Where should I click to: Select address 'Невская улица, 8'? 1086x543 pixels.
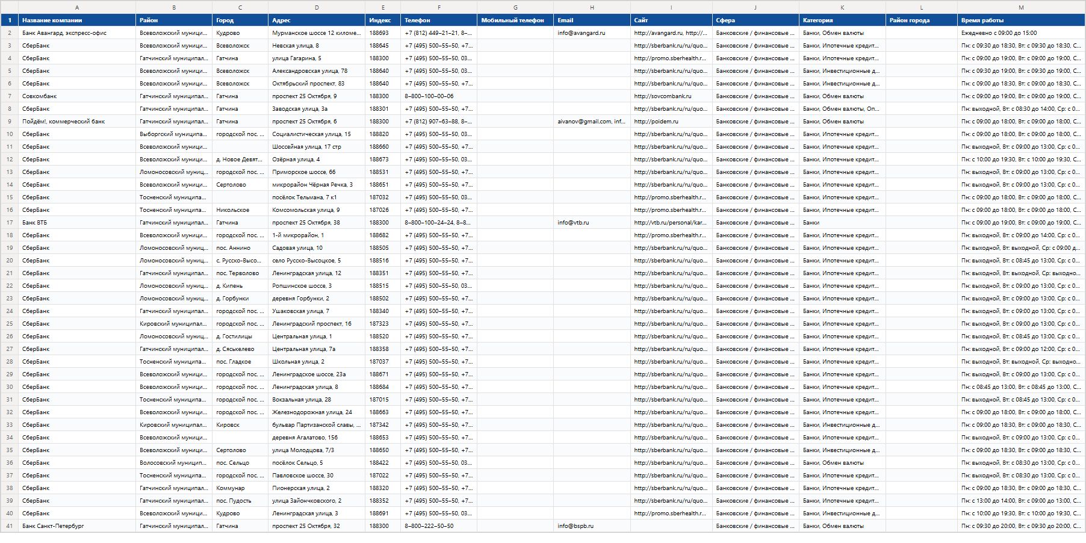tap(317, 46)
